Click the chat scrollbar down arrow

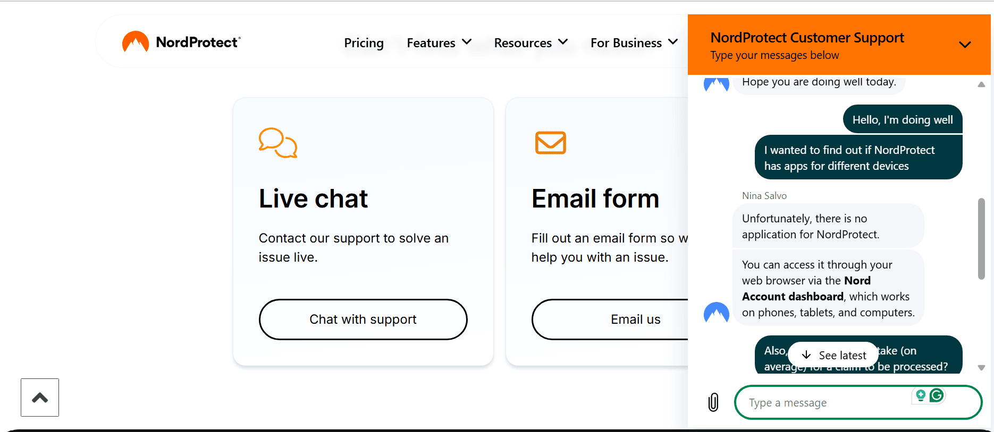click(981, 368)
